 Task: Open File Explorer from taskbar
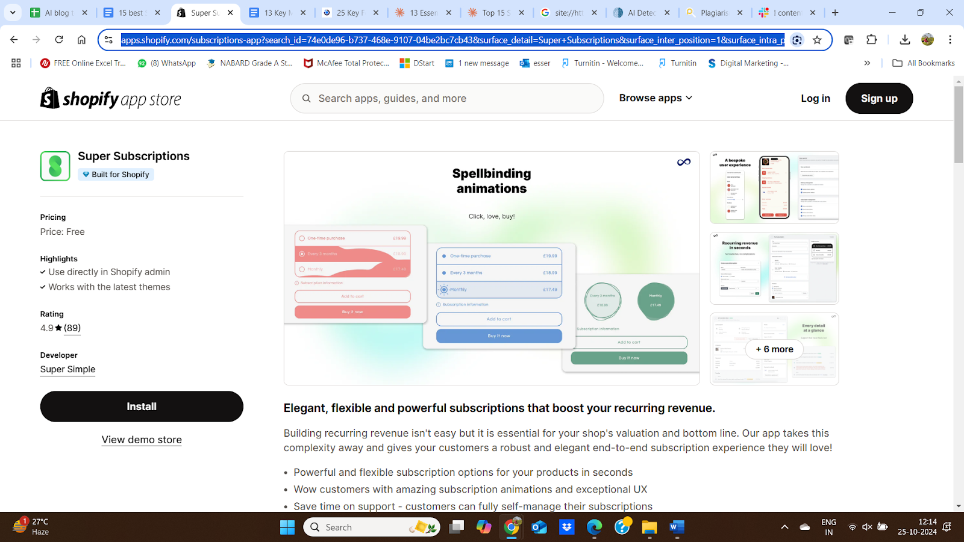[x=649, y=527]
